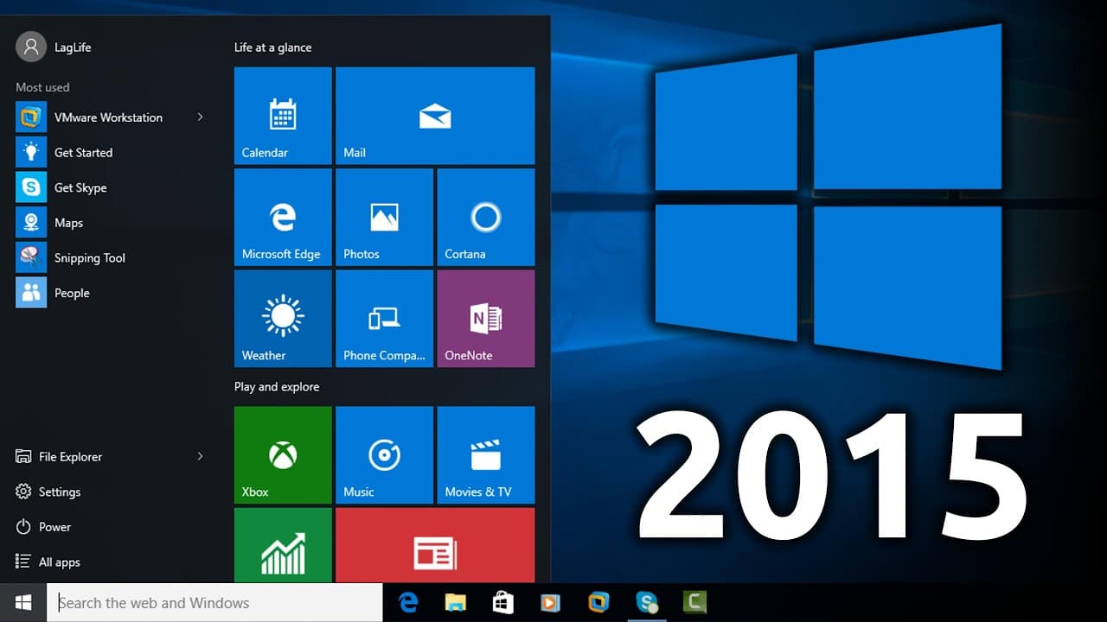Open the Movies & TV tile
The width and height of the screenshot is (1107, 622).
click(486, 455)
